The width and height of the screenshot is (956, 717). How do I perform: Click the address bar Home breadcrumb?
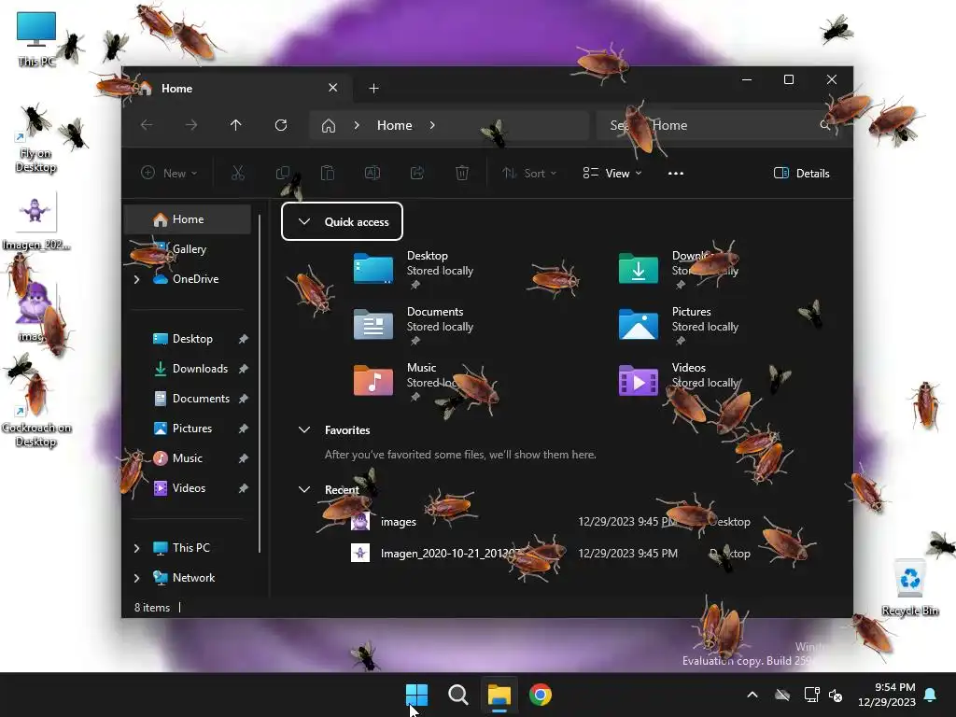(395, 125)
